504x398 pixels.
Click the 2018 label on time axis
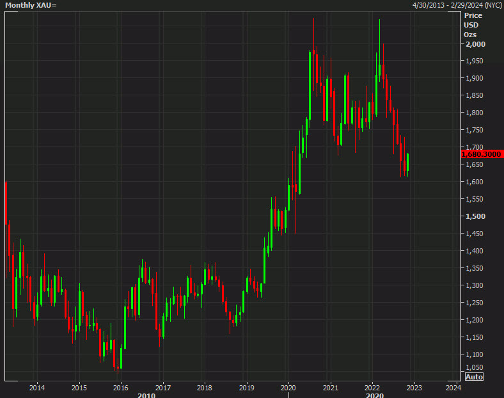point(205,388)
